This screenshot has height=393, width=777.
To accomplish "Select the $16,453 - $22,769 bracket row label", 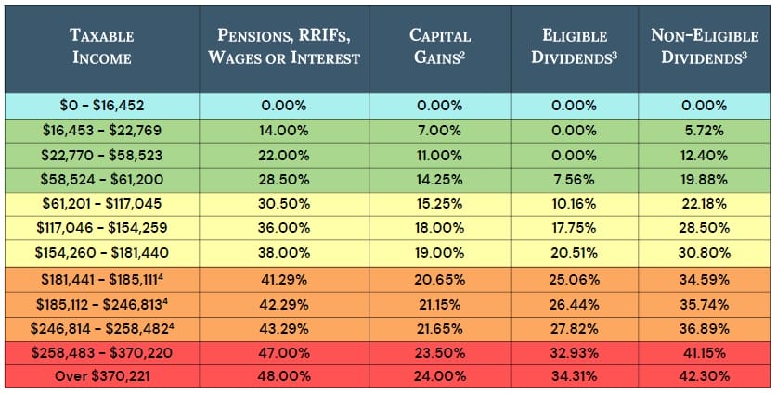I will tap(101, 130).
